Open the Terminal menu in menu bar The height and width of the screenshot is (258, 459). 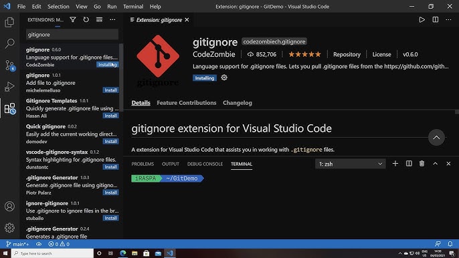pos(133,7)
